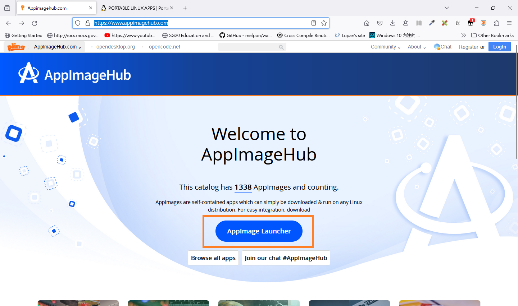Toggle reader view in the address bar
This screenshot has width=518, height=306.
[x=313, y=23]
